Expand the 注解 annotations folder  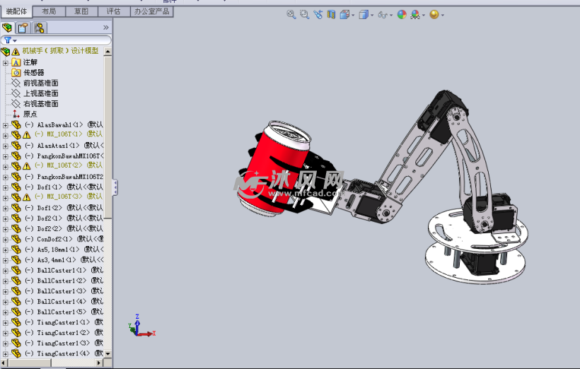[5, 62]
